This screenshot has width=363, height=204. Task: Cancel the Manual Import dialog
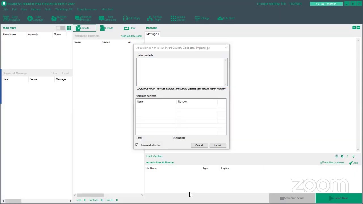click(x=199, y=145)
